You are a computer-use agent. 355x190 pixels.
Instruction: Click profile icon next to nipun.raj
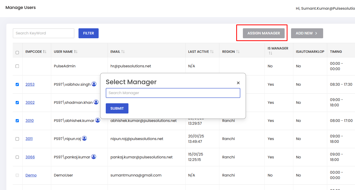pyautogui.click(x=84, y=138)
